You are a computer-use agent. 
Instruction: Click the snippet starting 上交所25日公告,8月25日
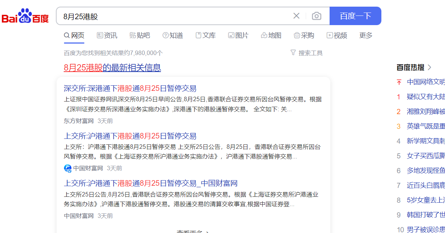[x=191, y=199]
